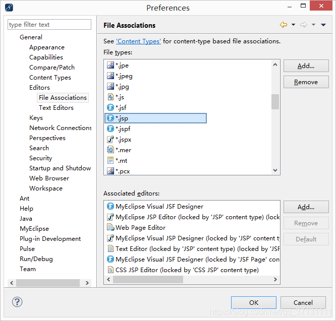Select Search in the preferences tree
This screenshot has width=336, height=321.
39,148
